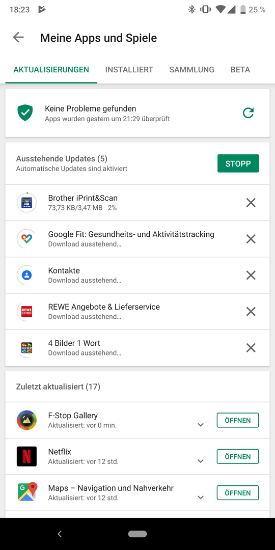Image resolution: width=275 pixels, height=550 pixels.
Task: Switch to the SAMMLUNG tab
Action: [x=192, y=69]
